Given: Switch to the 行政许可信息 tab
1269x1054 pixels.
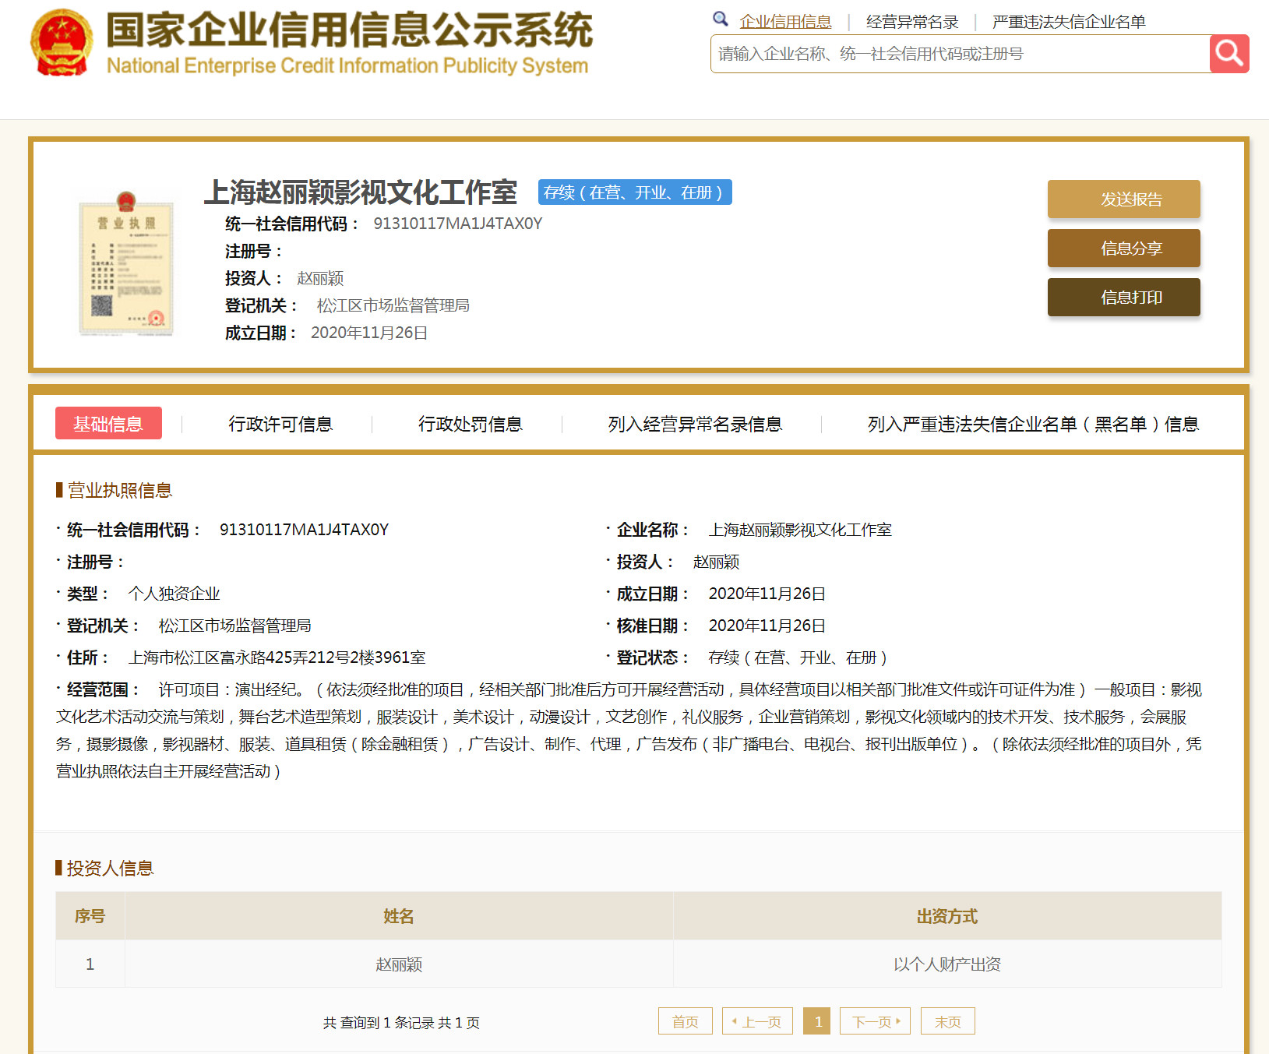Looking at the screenshot, I should coord(280,424).
